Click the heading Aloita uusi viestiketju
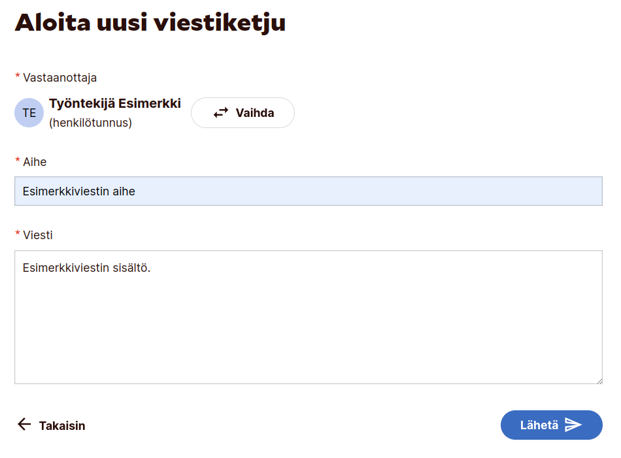 click(x=150, y=23)
